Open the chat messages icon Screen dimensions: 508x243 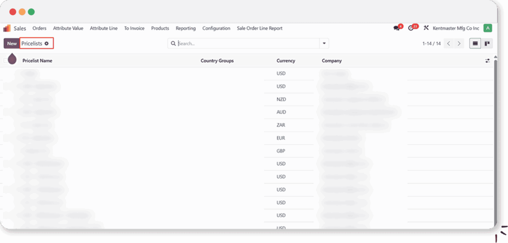(x=396, y=28)
